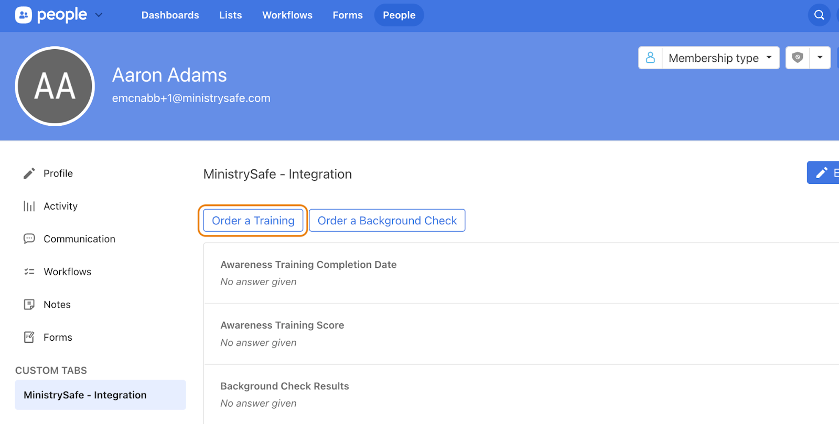The image size is (839, 424).
Task: Click the Activity bars icon
Action: (x=29, y=206)
